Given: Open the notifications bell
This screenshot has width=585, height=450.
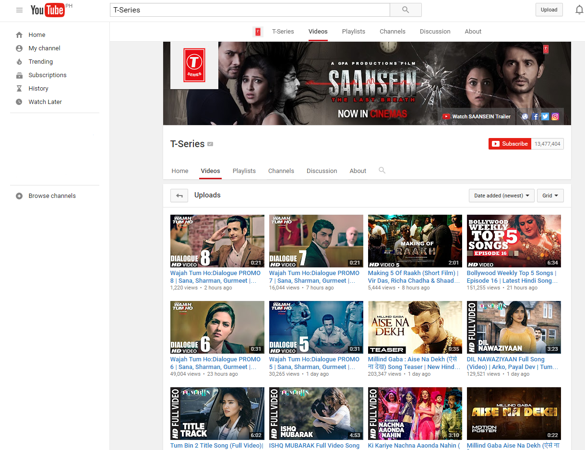Looking at the screenshot, I should point(579,10).
